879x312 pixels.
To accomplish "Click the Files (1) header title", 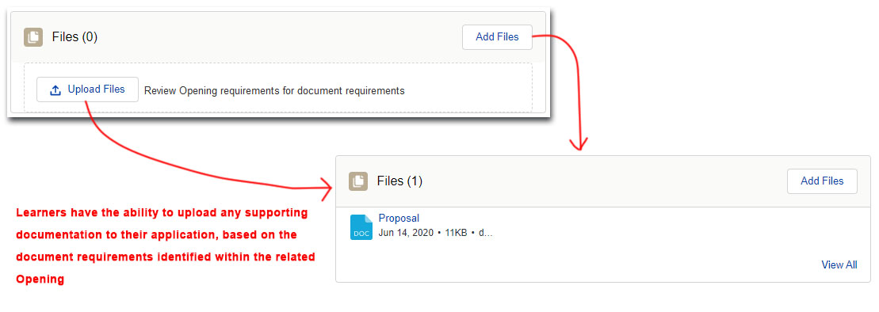I will pyautogui.click(x=399, y=181).
